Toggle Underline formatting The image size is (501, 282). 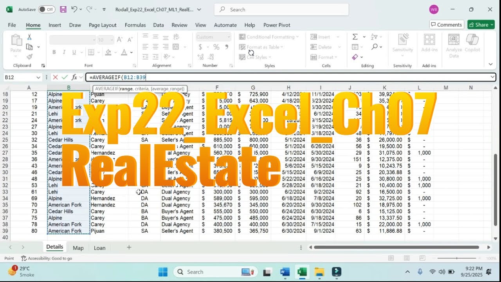[73, 52]
